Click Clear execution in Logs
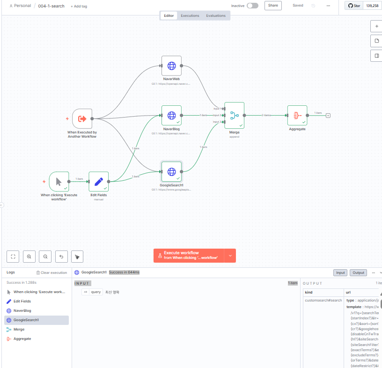The height and width of the screenshot is (368, 382). click(x=51, y=272)
